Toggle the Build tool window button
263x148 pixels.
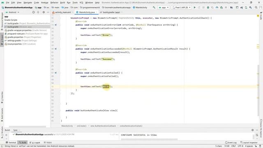click(x=22, y=143)
